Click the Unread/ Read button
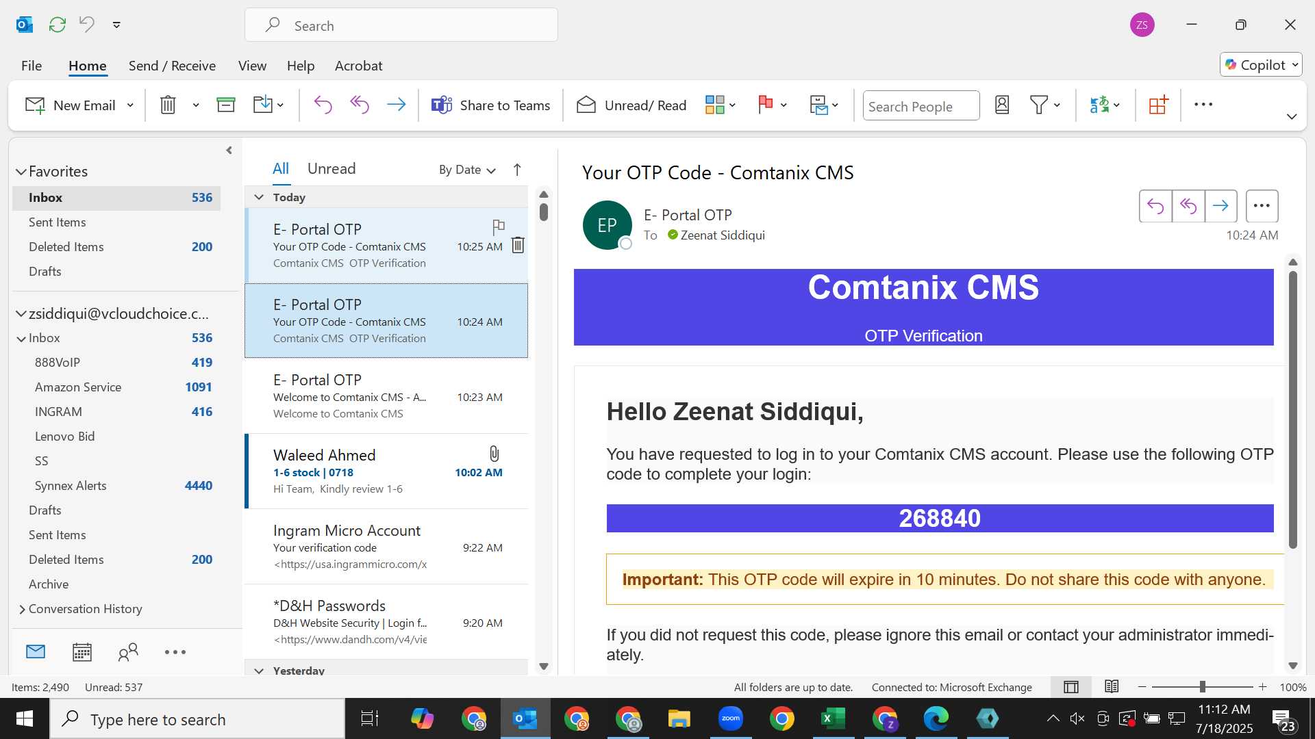The image size is (1315, 739). point(631,105)
